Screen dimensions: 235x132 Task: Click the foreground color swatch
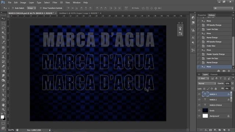pyautogui.click(x=2, y=117)
